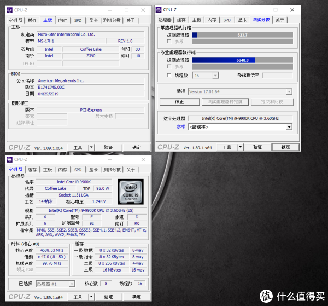
Task: Open cache tab in mainboard window
Action: click(x=32, y=20)
